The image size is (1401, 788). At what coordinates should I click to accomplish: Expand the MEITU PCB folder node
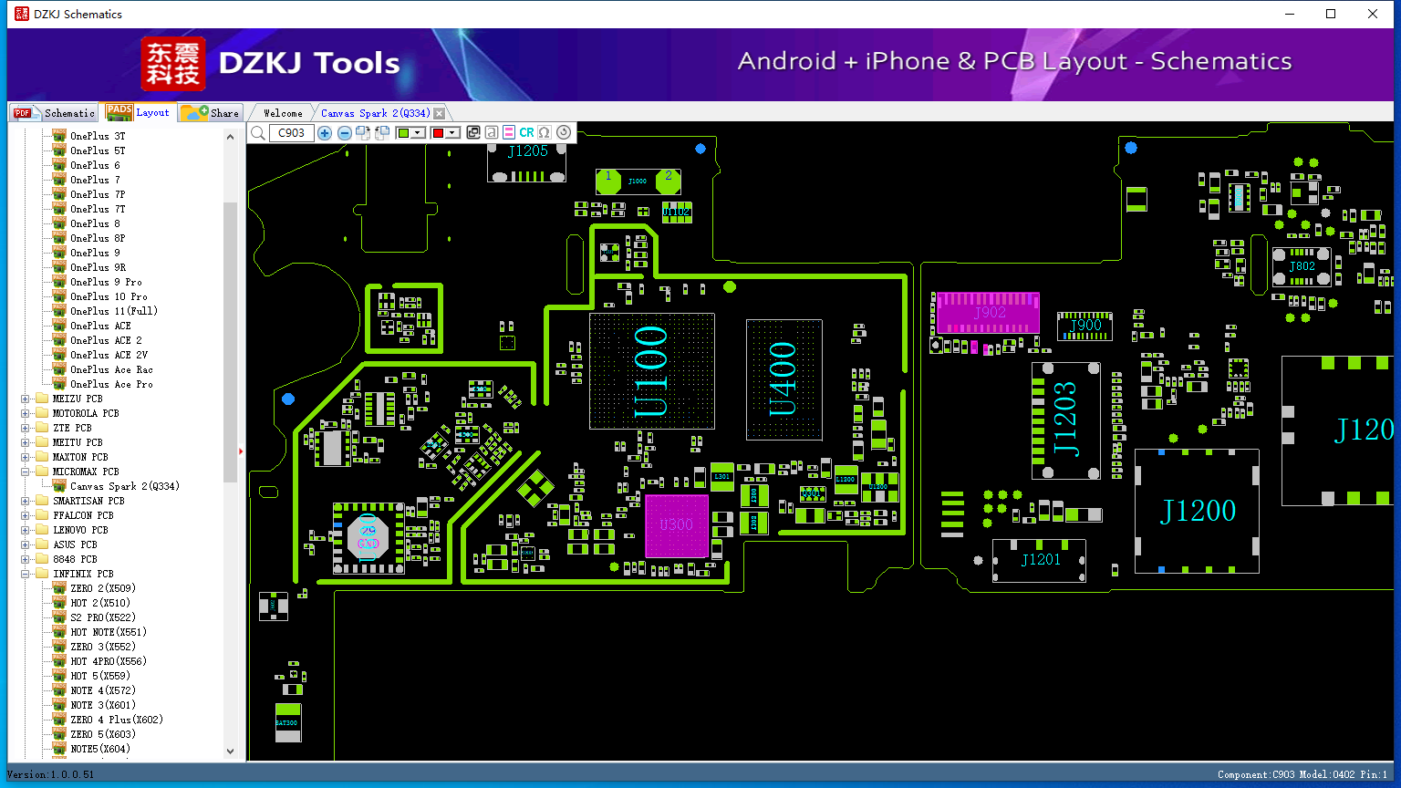click(26, 442)
